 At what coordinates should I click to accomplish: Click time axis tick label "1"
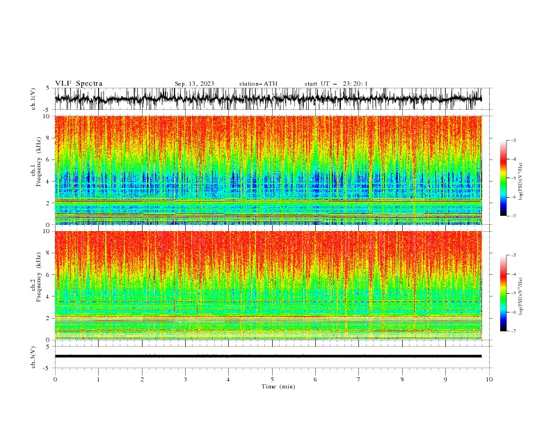pos(98,379)
